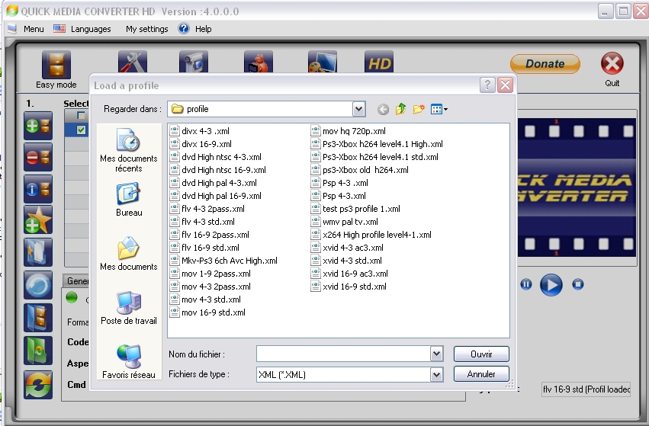Click the Quick Media Converter preview thumbnail
Viewport: 649px width, 426px height.
click(x=577, y=187)
